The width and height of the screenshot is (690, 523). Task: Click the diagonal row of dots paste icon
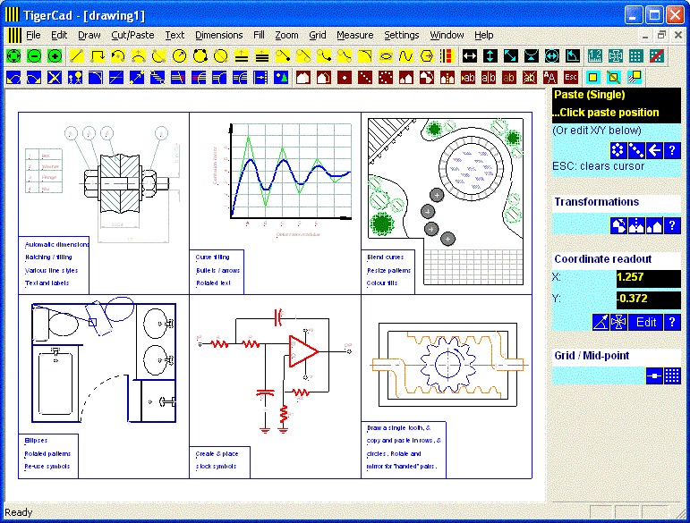(x=365, y=78)
